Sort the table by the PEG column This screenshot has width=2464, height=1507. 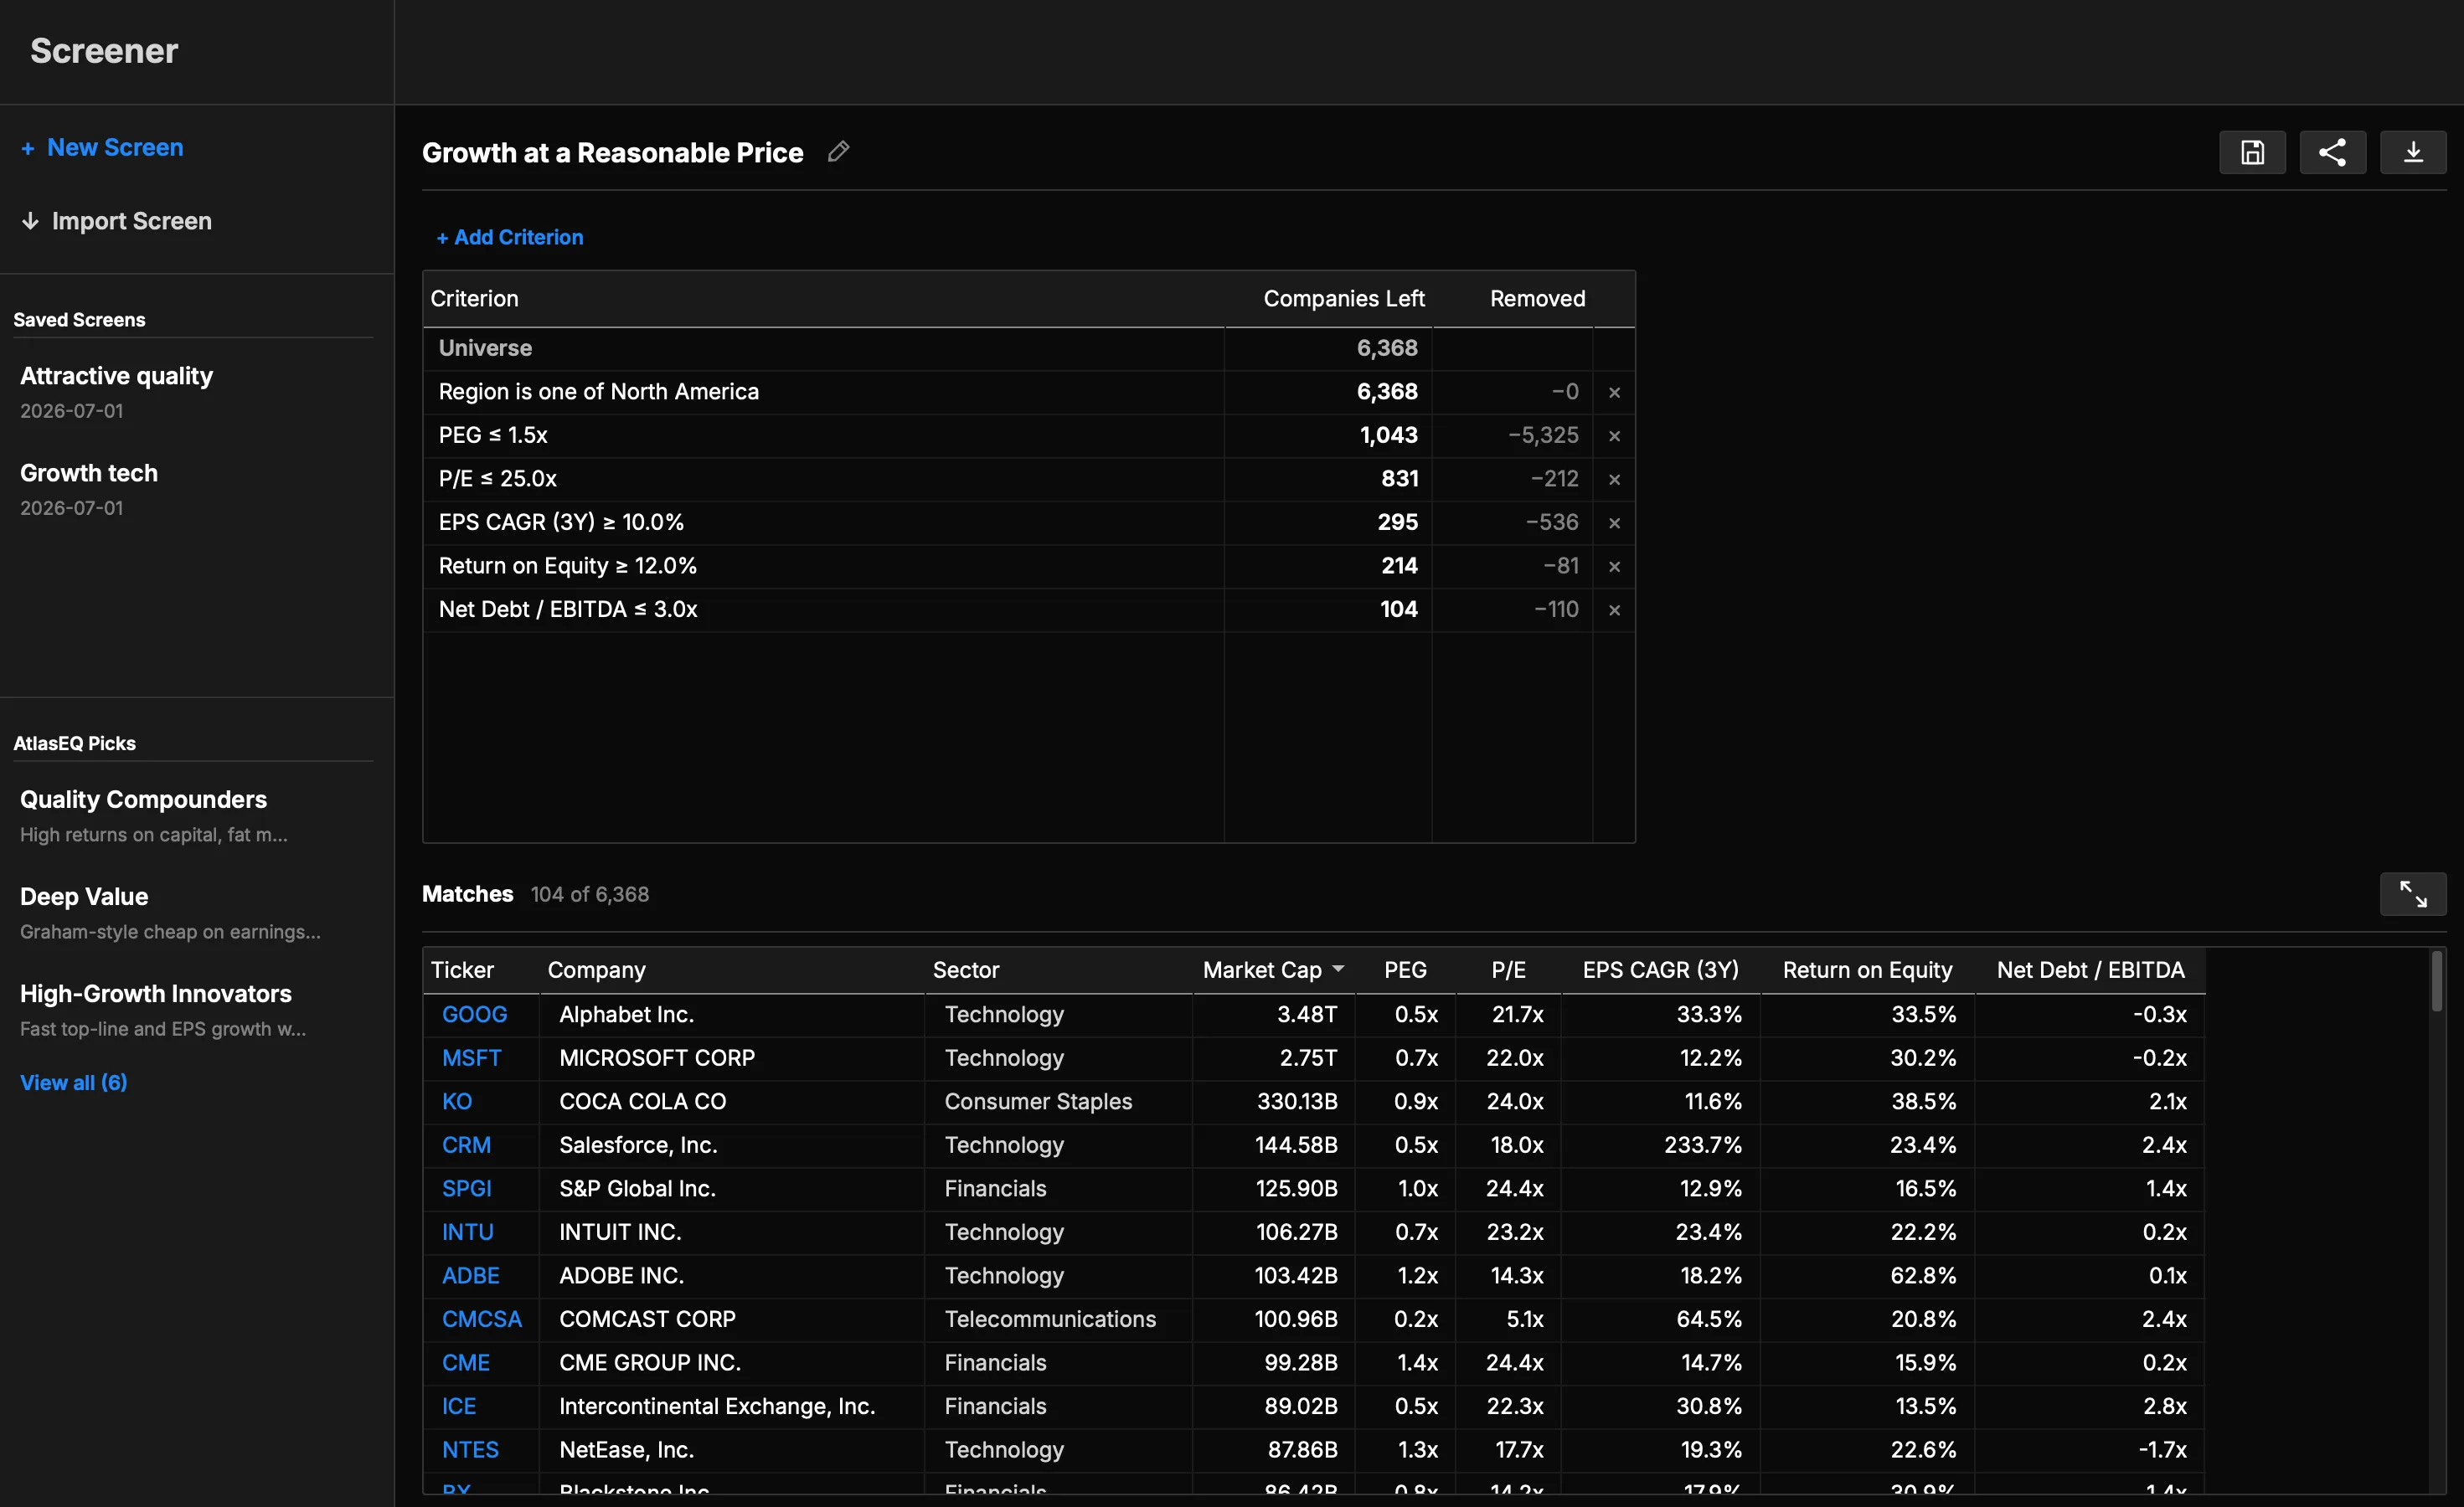(x=1405, y=970)
